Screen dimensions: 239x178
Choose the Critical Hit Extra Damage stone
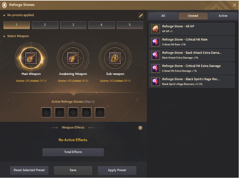(192, 68)
